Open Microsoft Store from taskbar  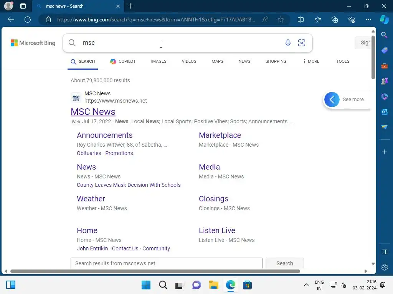(247, 285)
